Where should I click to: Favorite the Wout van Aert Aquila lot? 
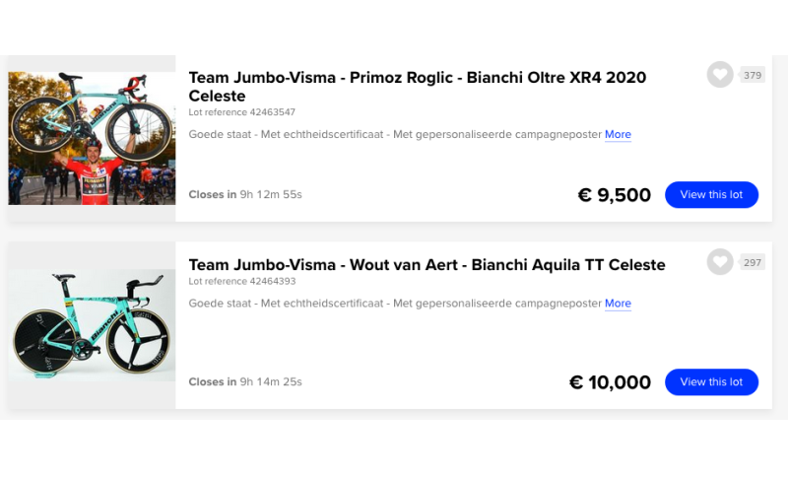pyautogui.click(x=720, y=262)
